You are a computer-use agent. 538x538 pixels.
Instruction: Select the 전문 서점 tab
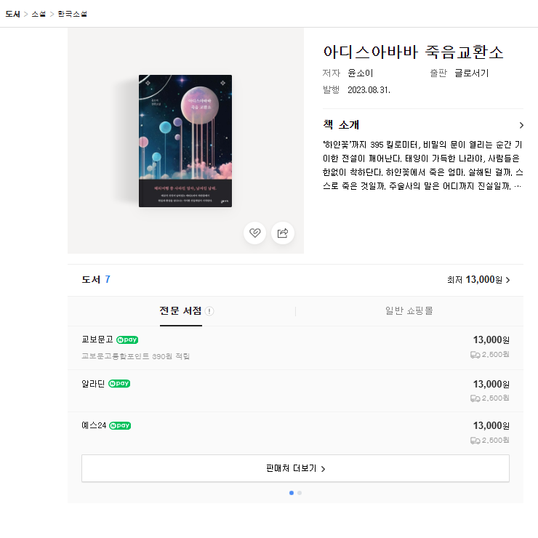point(181,311)
